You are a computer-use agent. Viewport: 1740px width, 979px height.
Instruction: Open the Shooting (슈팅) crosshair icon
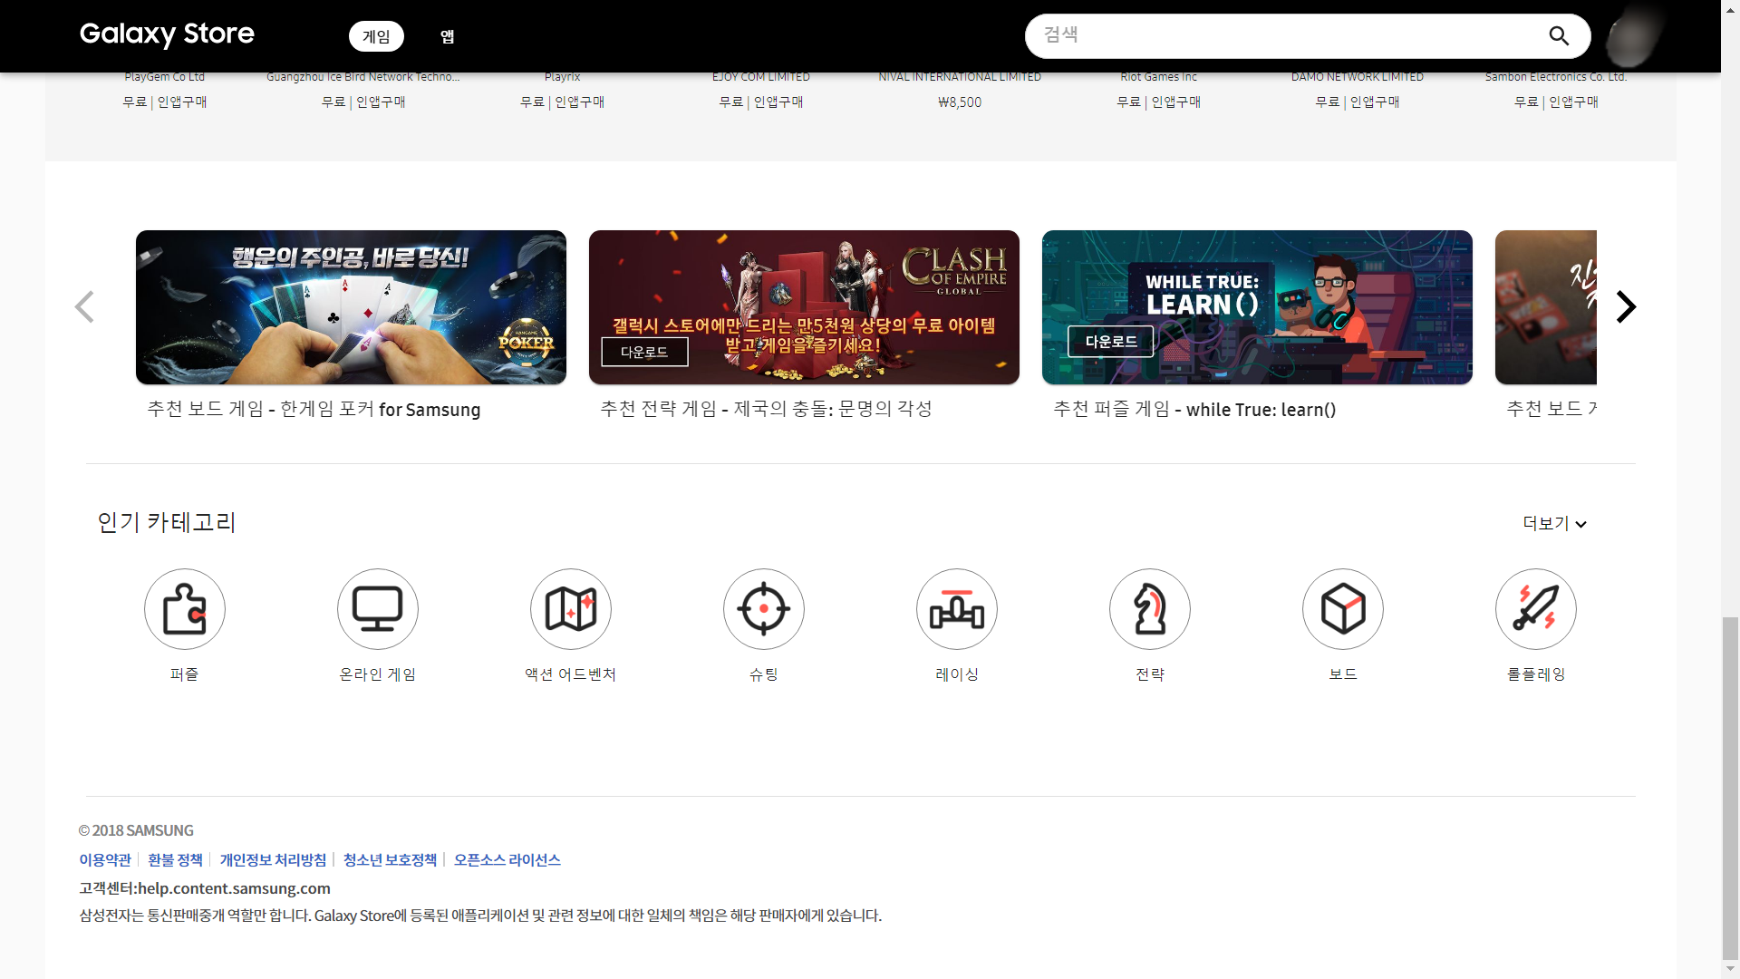tap(764, 609)
